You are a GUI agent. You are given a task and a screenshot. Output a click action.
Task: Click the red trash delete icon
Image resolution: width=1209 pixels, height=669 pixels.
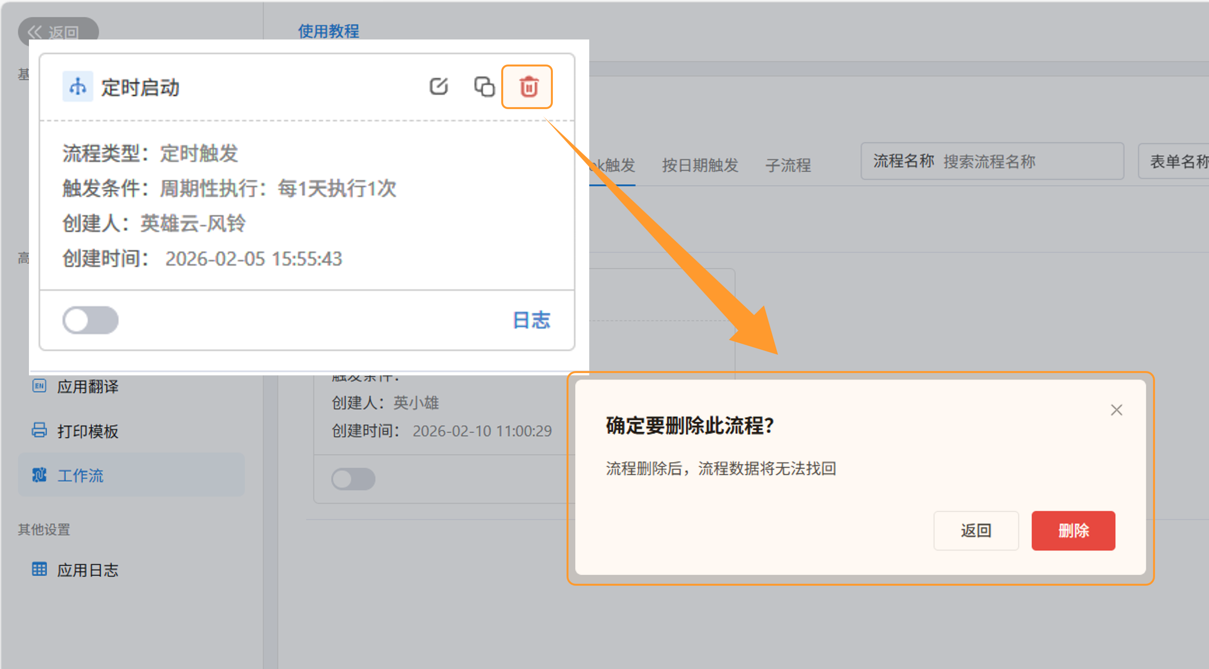coord(529,87)
